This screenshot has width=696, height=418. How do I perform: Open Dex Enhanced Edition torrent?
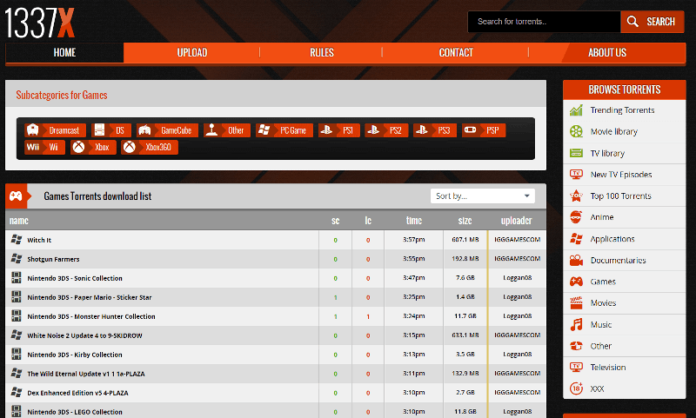pyautogui.click(x=77, y=393)
